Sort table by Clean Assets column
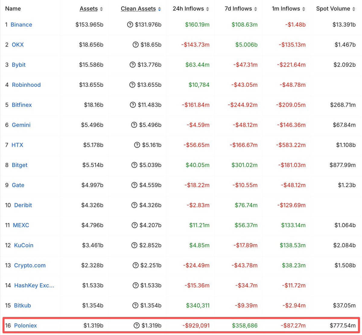Viewport: 362px width, 335px height. (141, 9)
